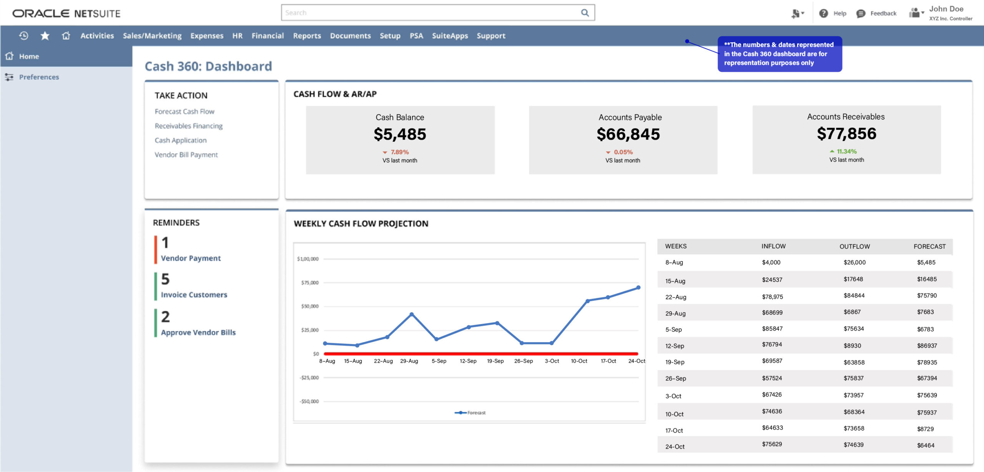Click the Home house icon in navbar
The width and height of the screenshot is (984, 472).
(66, 36)
